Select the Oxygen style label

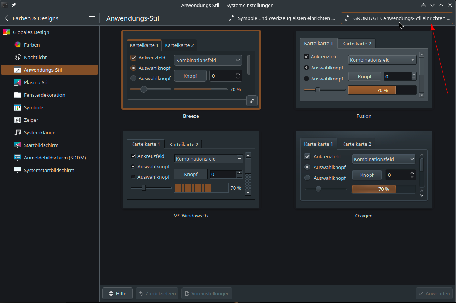pos(364,216)
